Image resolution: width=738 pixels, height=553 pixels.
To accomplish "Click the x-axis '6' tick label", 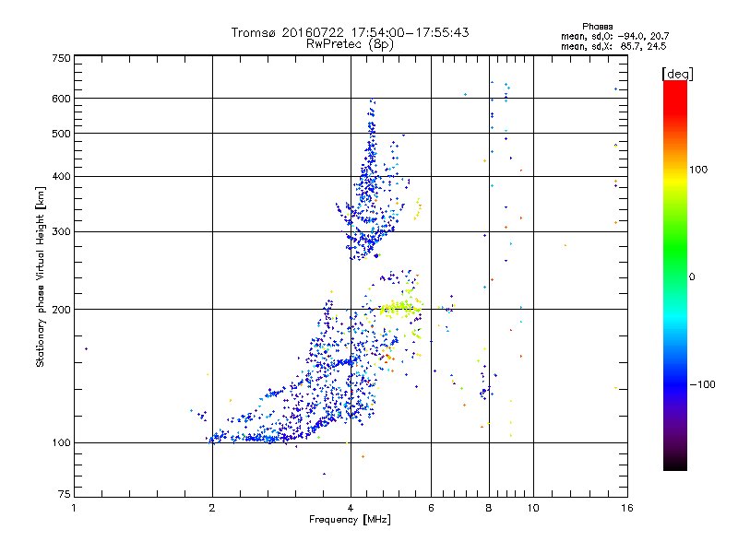I will coord(431,508).
